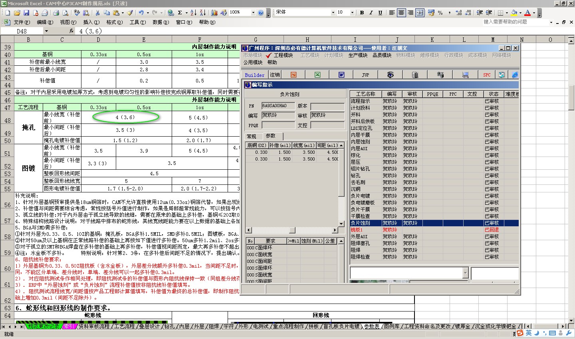
Task: Click the Format Painter brush icon
Action: 130,13
